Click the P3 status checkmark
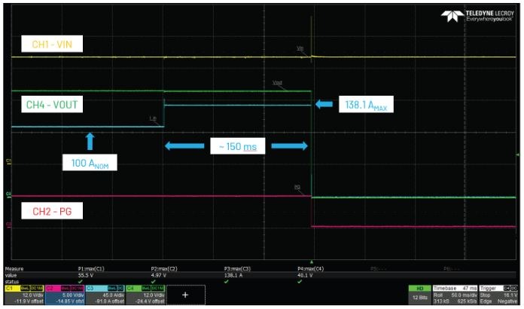Screen dimensions: 524x309 tap(227, 282)
